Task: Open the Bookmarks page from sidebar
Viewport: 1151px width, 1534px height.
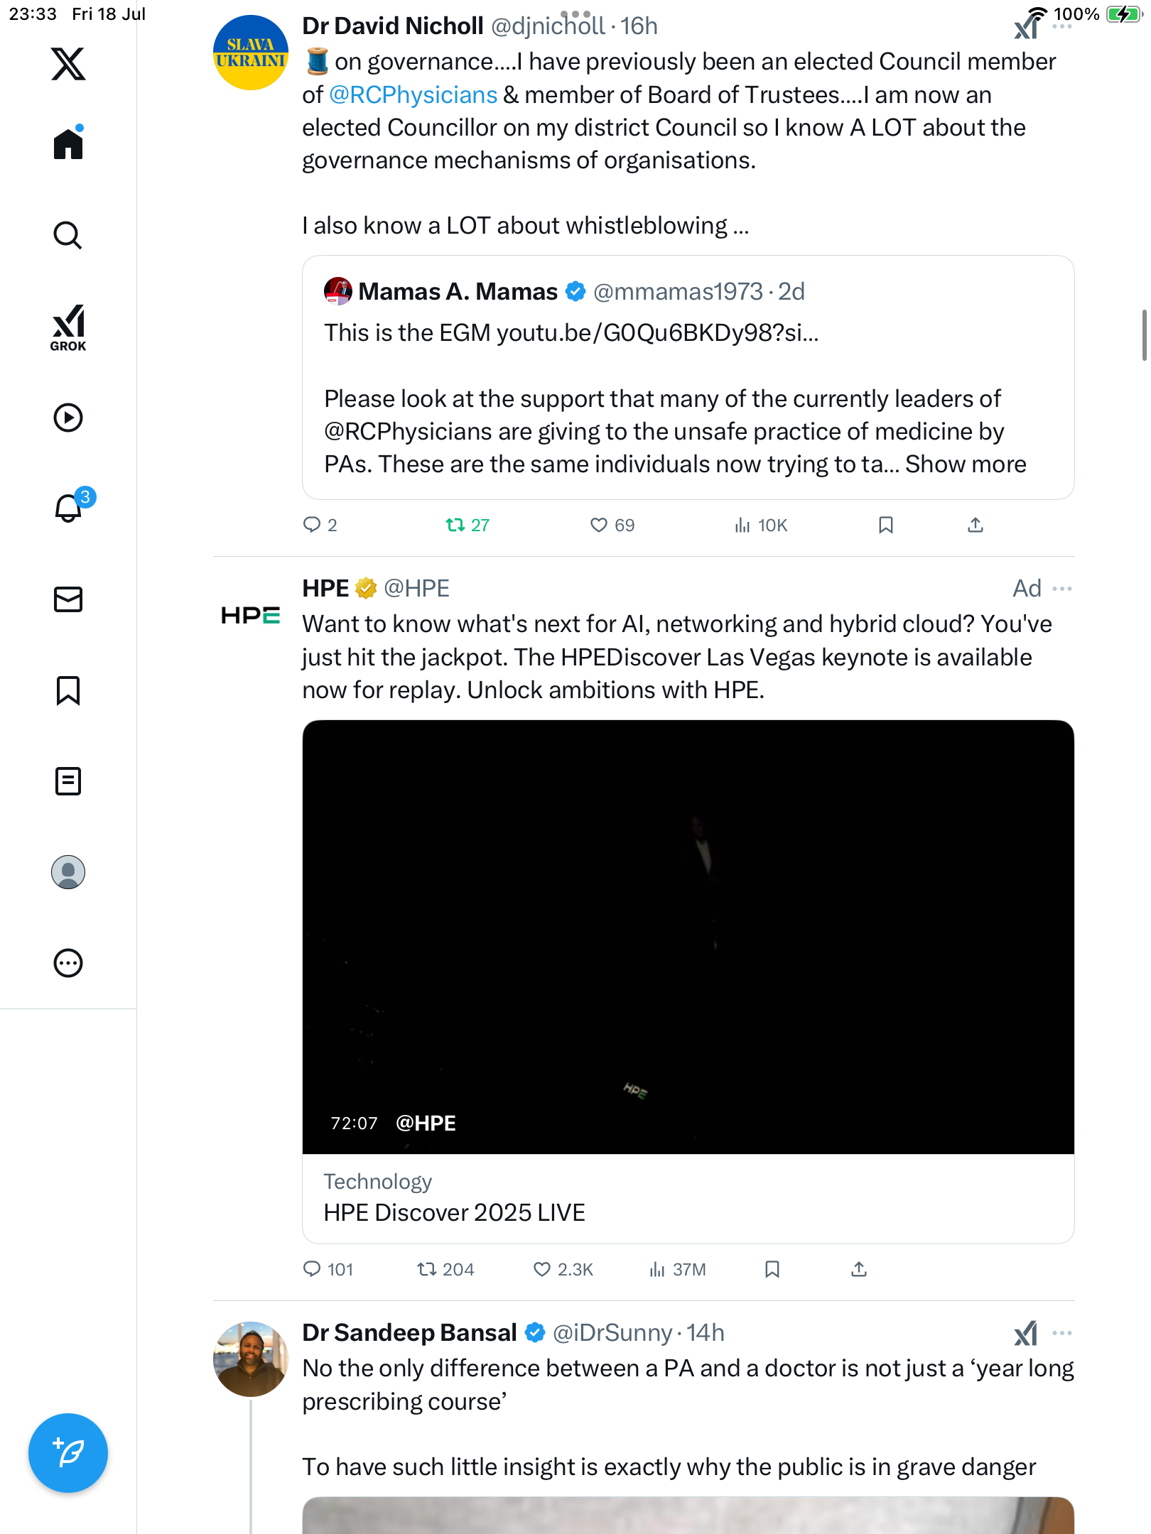Action: pyautogui.click(x=68, y=690)
